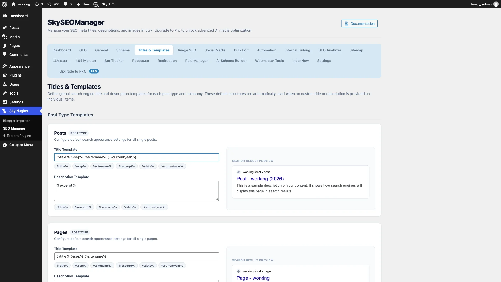Insert %currentyear% tag under Posts Description Template
The height and width of the screenshot is (282, 501).
154,207
